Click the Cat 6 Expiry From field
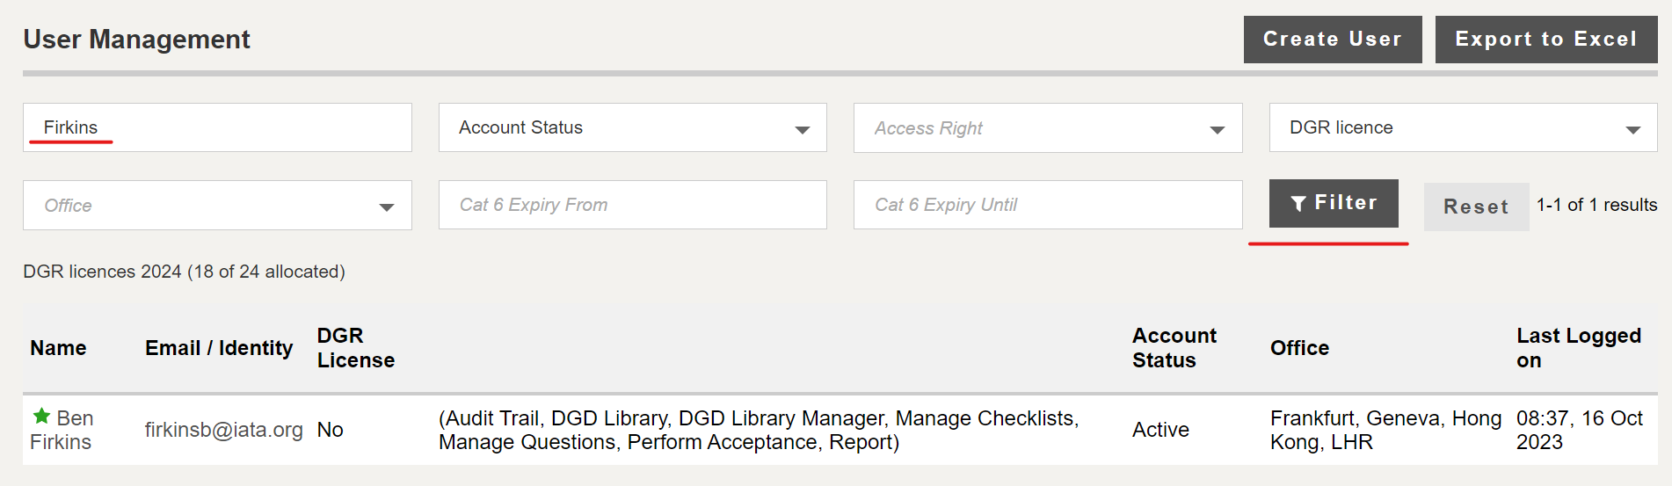The image size is (1672, 486). 632,205
